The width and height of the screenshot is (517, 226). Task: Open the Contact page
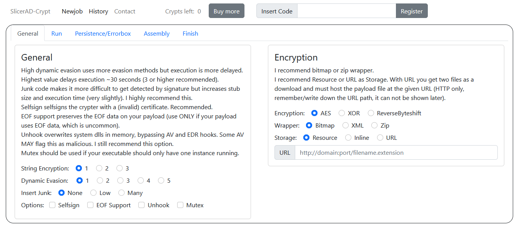125,11
